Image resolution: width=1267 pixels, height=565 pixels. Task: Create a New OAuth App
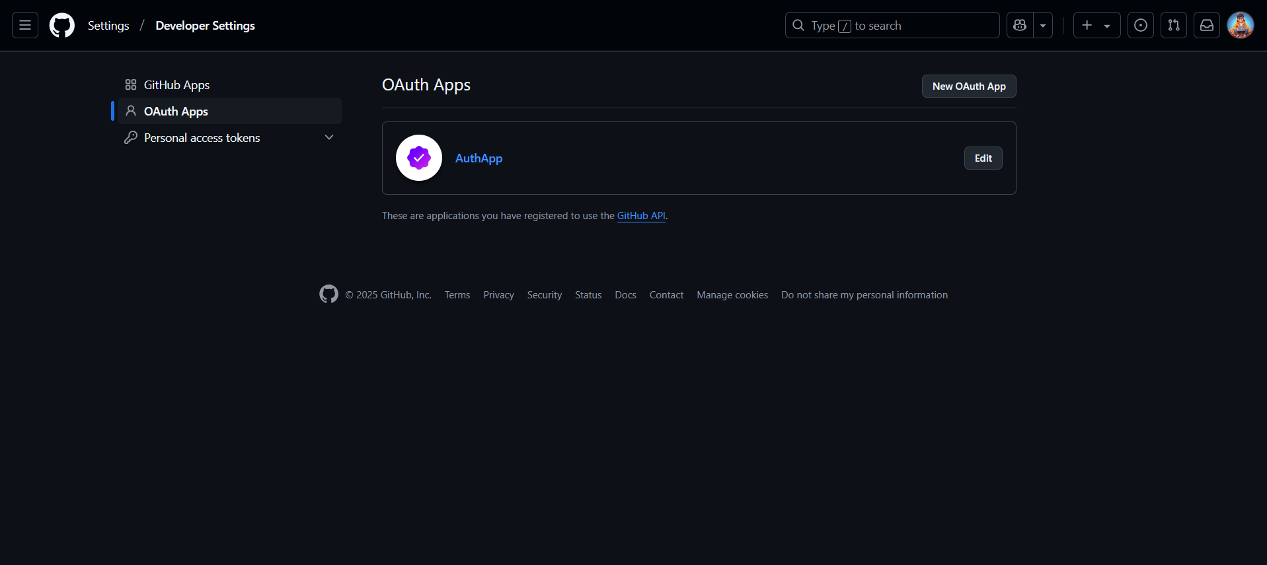pyautogui.click(x=969, y=86)
